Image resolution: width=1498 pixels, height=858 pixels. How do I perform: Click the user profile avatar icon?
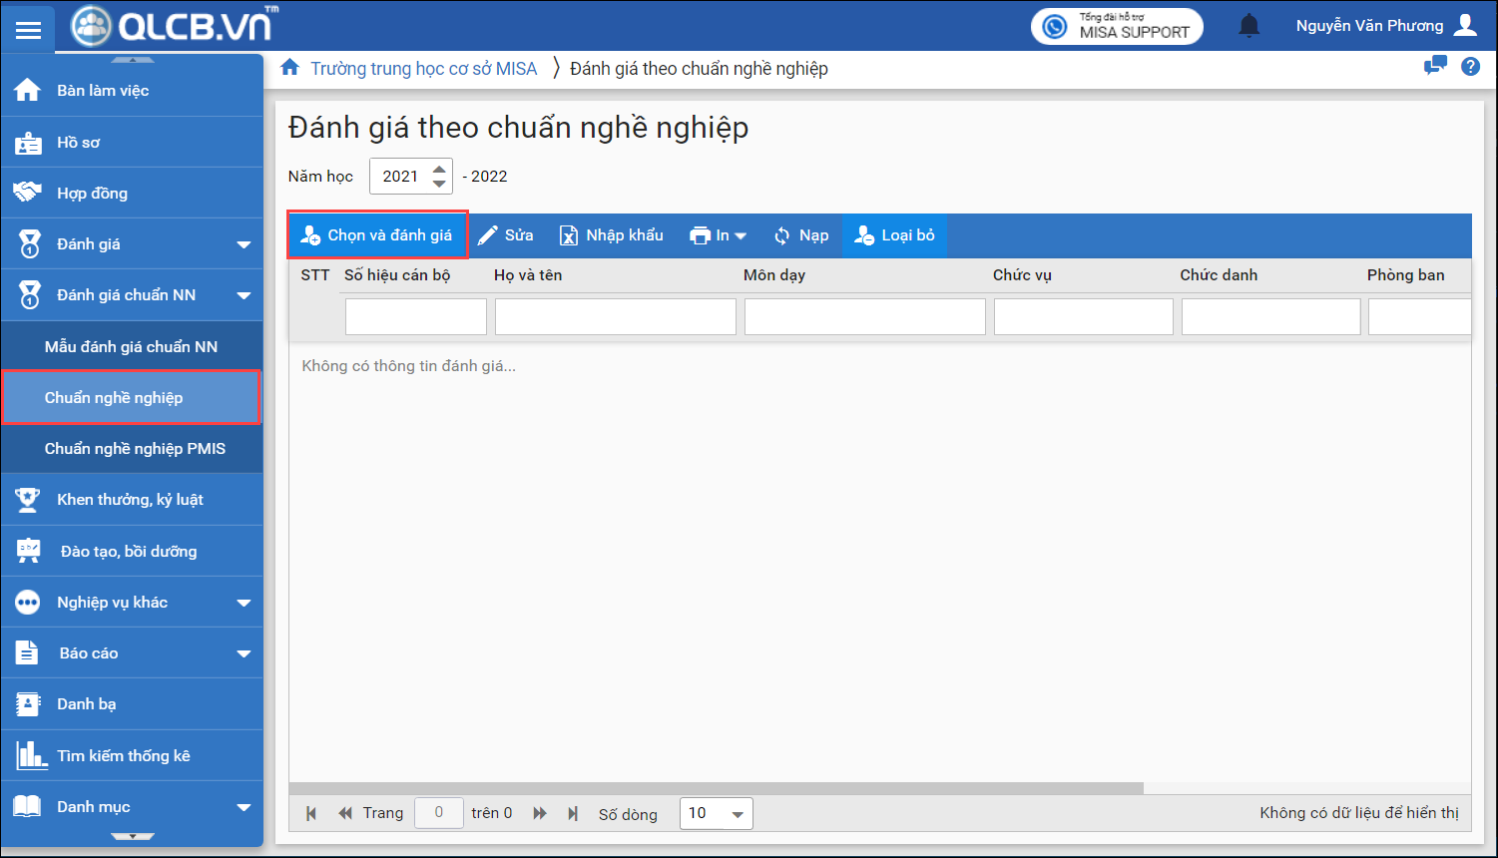(1465, 26)
